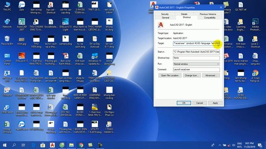Viewport: 266px width, 149px height.
Task: Apply the shortcut changes
Action: point(215,103)
